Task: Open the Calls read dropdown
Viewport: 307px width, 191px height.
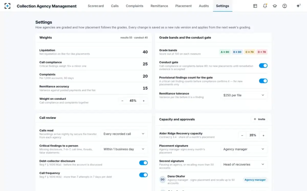Action: (x=124, y=134)
